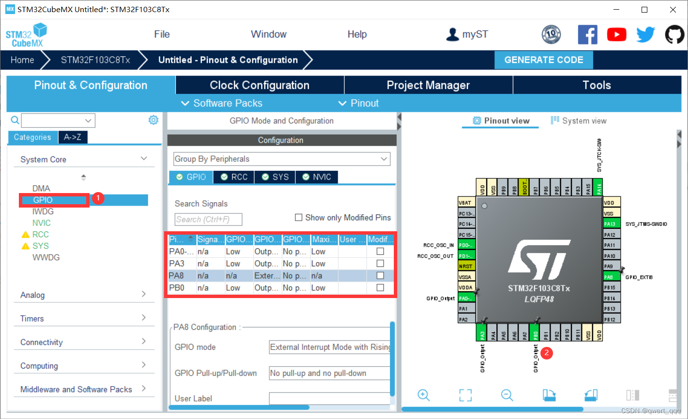The width and height of the screenshot is (688, 419).
Task: Expand the Analog category
Action: pyautogui.click(x=144, y=294)
